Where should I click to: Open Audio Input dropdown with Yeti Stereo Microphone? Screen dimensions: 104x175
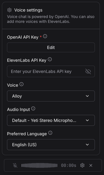[51, 120]
